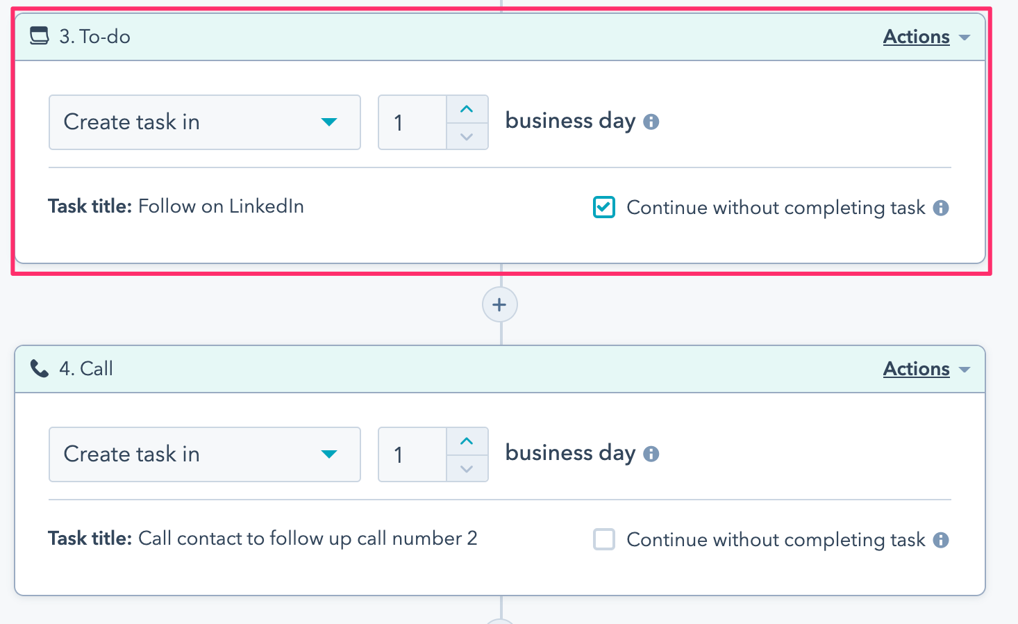Click info icon for To-do continue option

[941, 208]
